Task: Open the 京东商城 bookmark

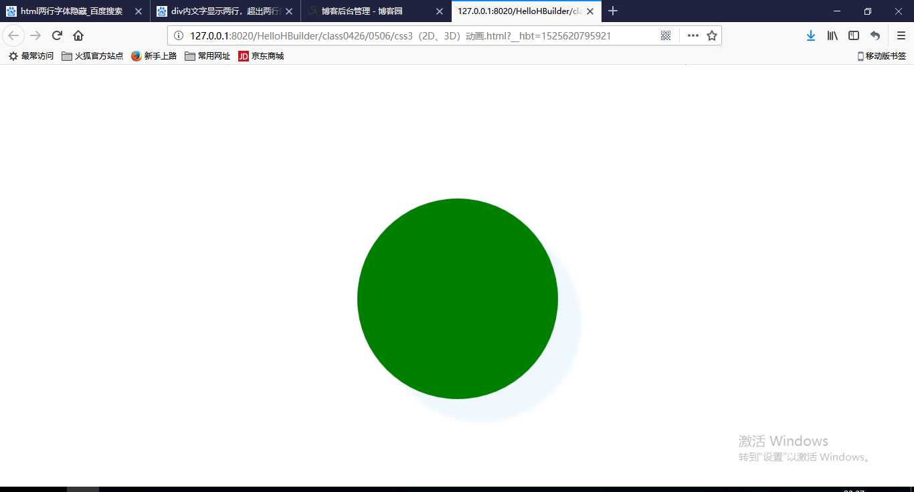Action: point(261,56)
